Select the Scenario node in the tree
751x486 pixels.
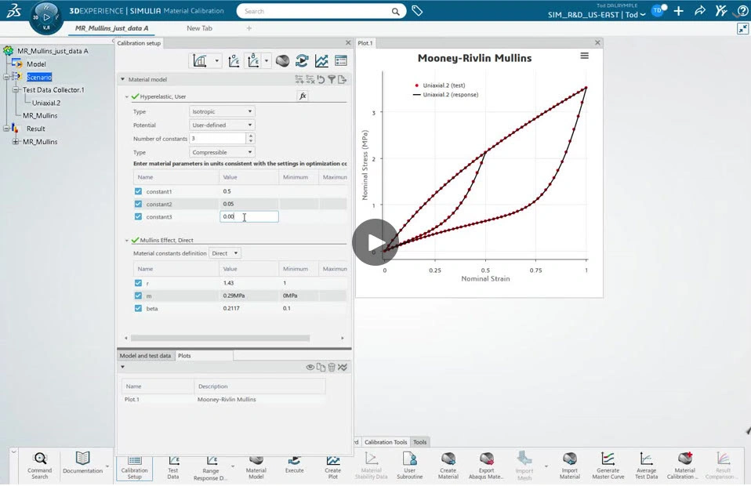coord(39,77)
